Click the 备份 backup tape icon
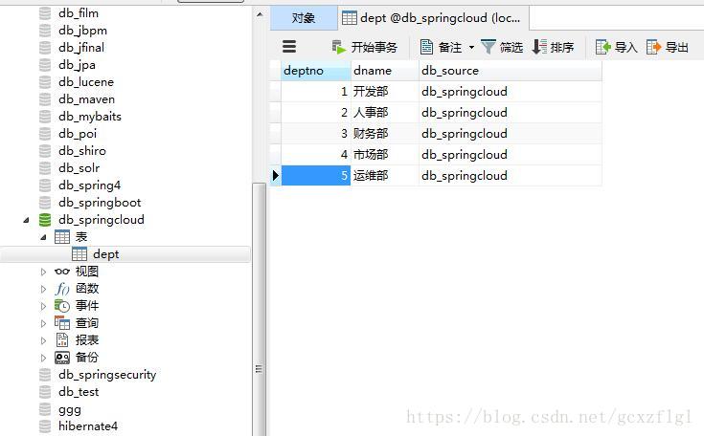The width and height of the screenshot is (704, 436). (x=62, y=358)
